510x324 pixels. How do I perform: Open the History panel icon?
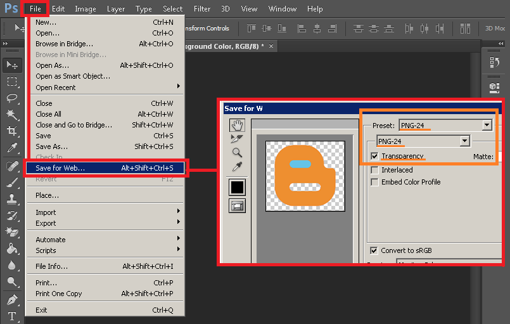494,62
